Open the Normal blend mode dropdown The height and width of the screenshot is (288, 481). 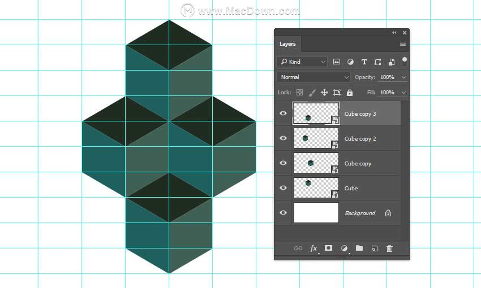[x=313, y=77]
